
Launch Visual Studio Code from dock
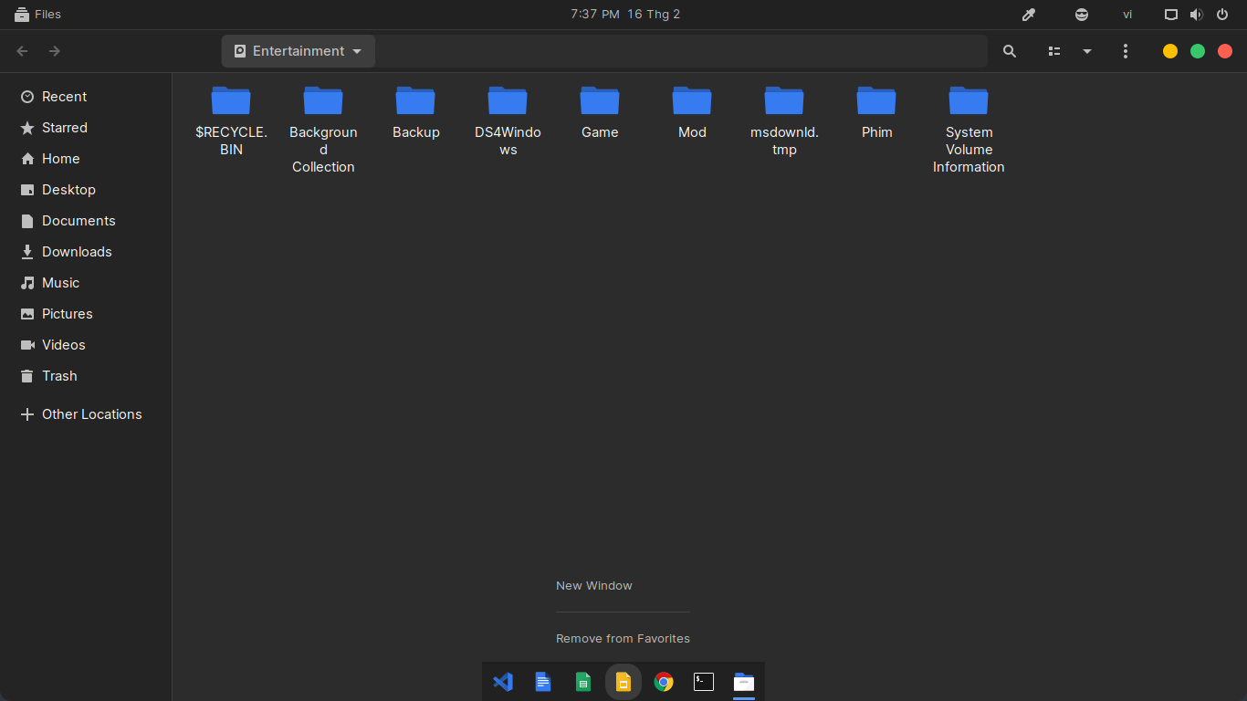coord(503,682)
